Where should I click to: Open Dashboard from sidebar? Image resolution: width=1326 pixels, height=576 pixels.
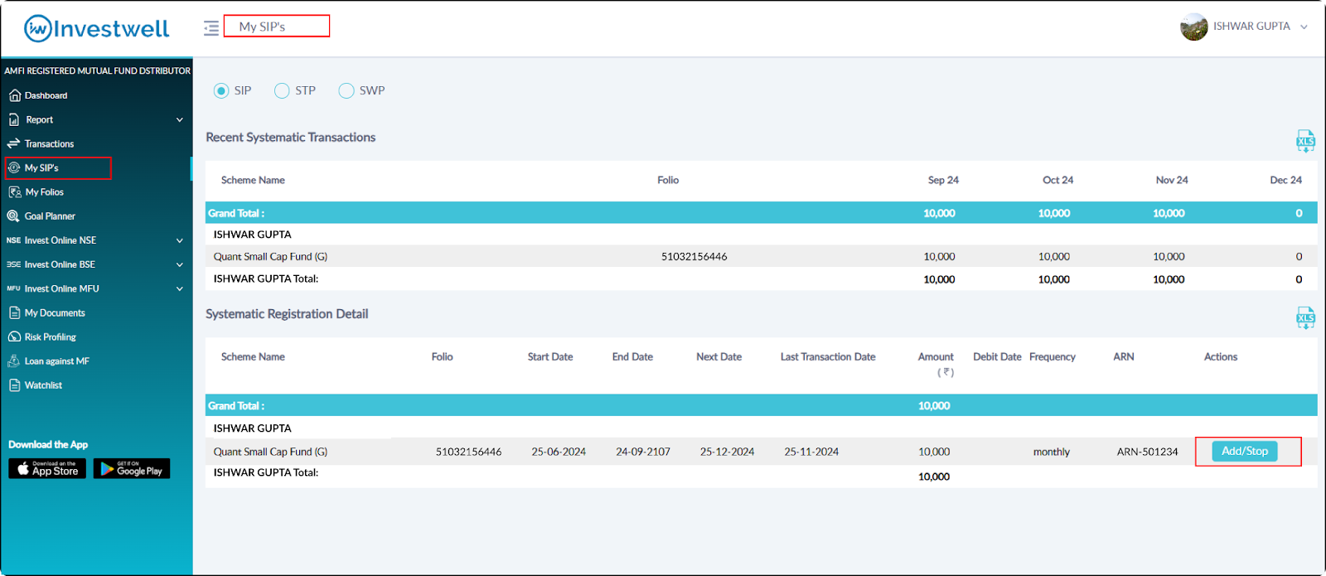46,95
